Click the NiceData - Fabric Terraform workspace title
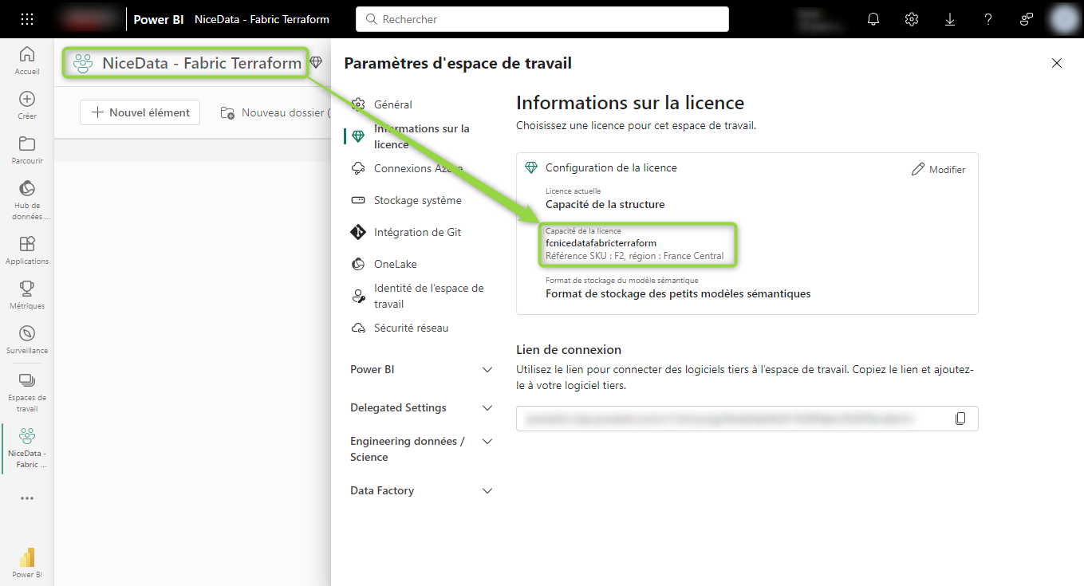The width and height of the screenshot is (1084, 586). click(x=202, y=63)
